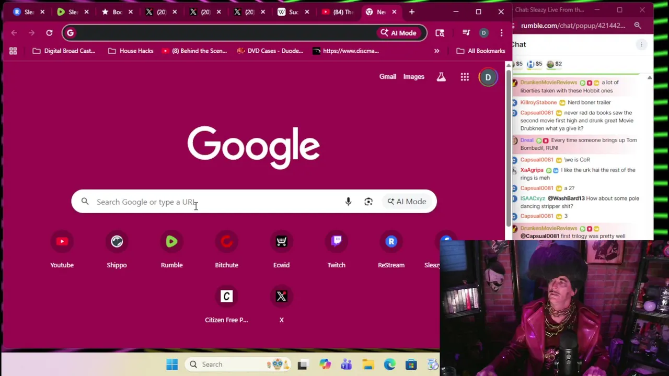The width and height of the screenshot is (669, 376).
Task: Click XaAgripa username in chat
Action: (532, 170)
